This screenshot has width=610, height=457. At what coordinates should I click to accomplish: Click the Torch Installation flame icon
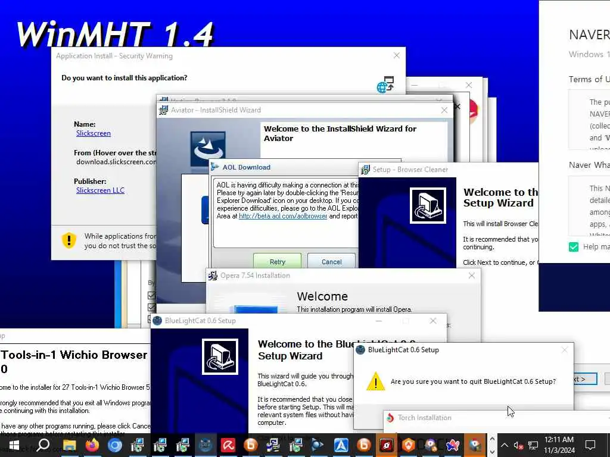point(390,418)
